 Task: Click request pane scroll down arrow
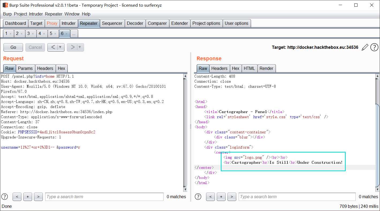pyautogui.click(x=185, y=189)
